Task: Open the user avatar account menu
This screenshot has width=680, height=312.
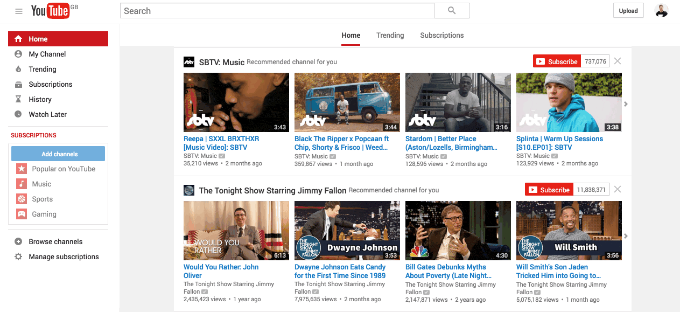Action: click(x=662, y=11)
